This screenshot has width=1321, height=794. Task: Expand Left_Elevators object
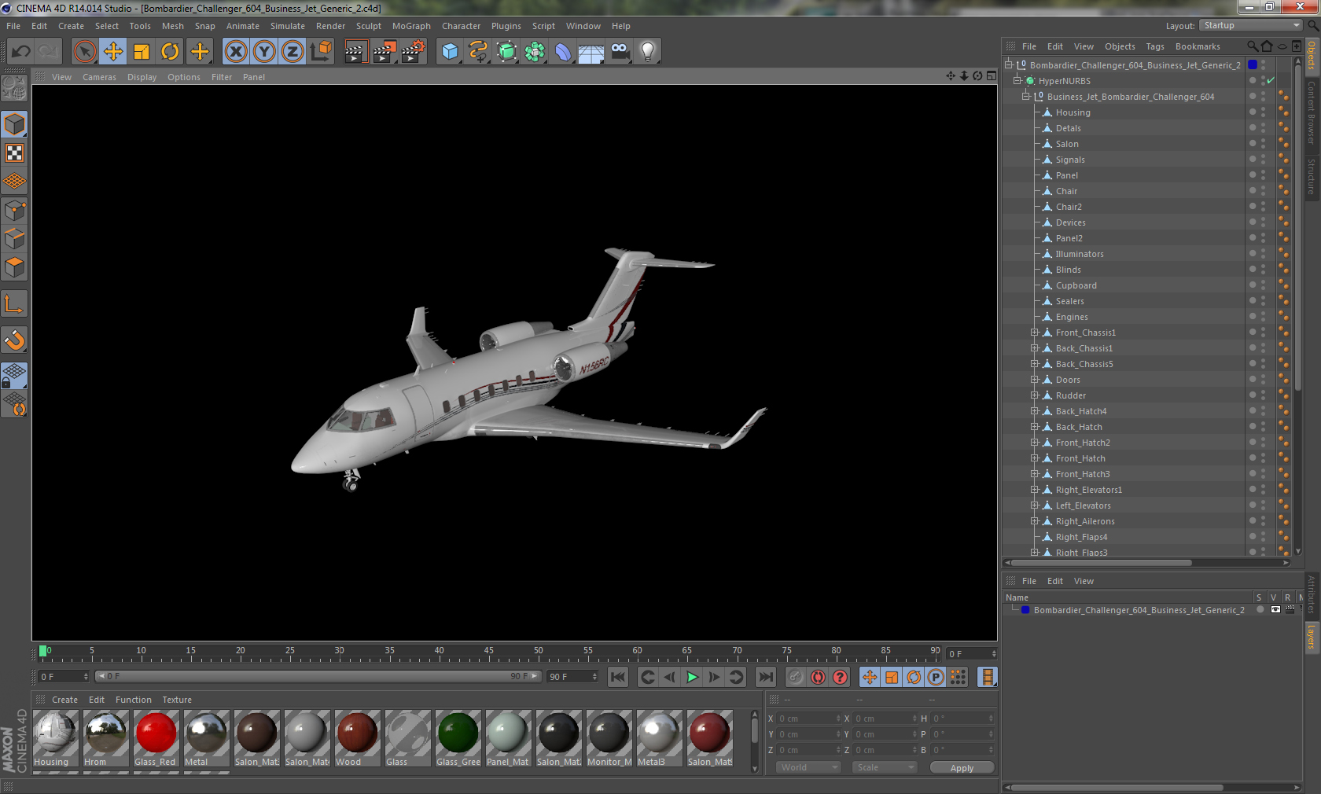coord(1035,505)
